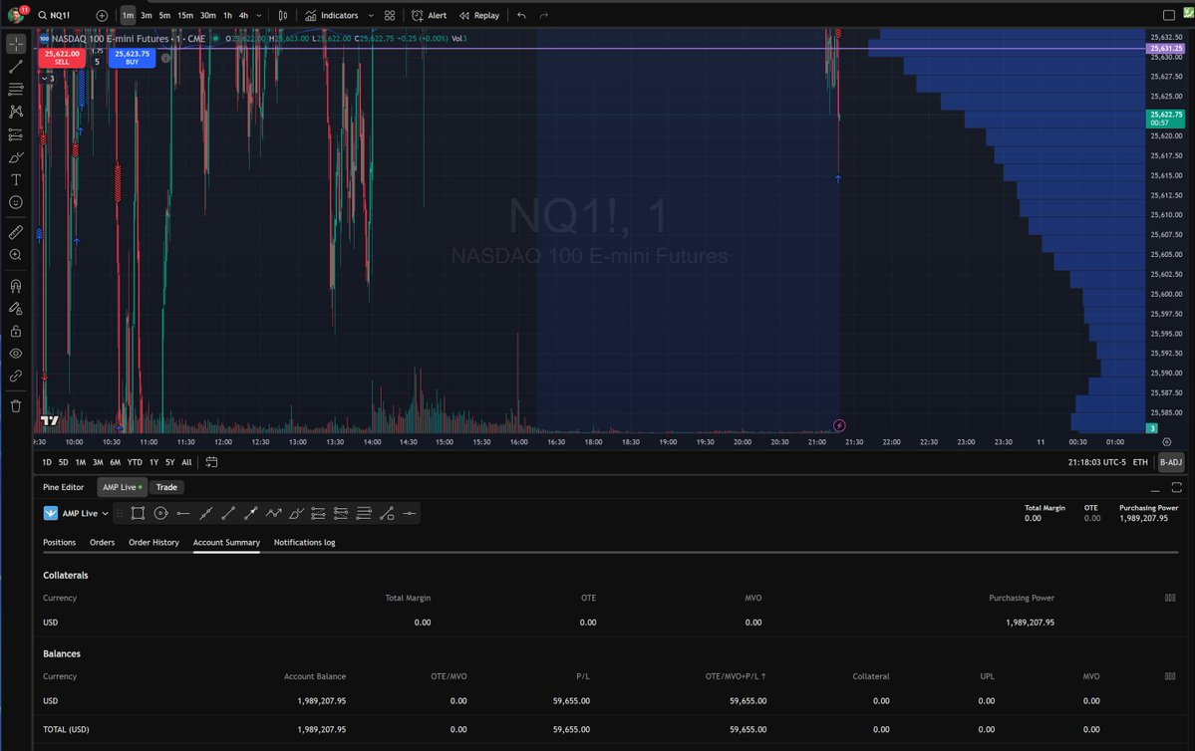Image resolution: width=1195 pixels, height=751 pixels.
Task: Open the Indicators dialog
Action: (332, 15)
